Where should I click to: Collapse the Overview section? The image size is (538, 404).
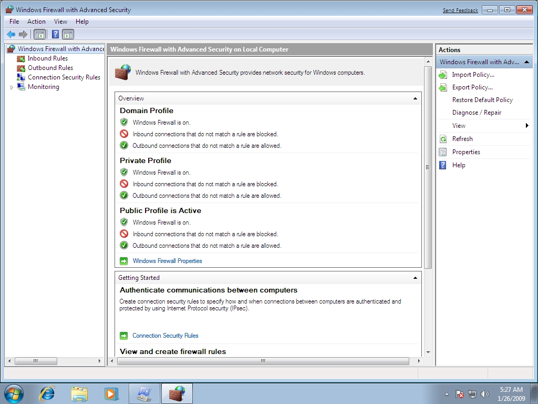click(415, 98)
